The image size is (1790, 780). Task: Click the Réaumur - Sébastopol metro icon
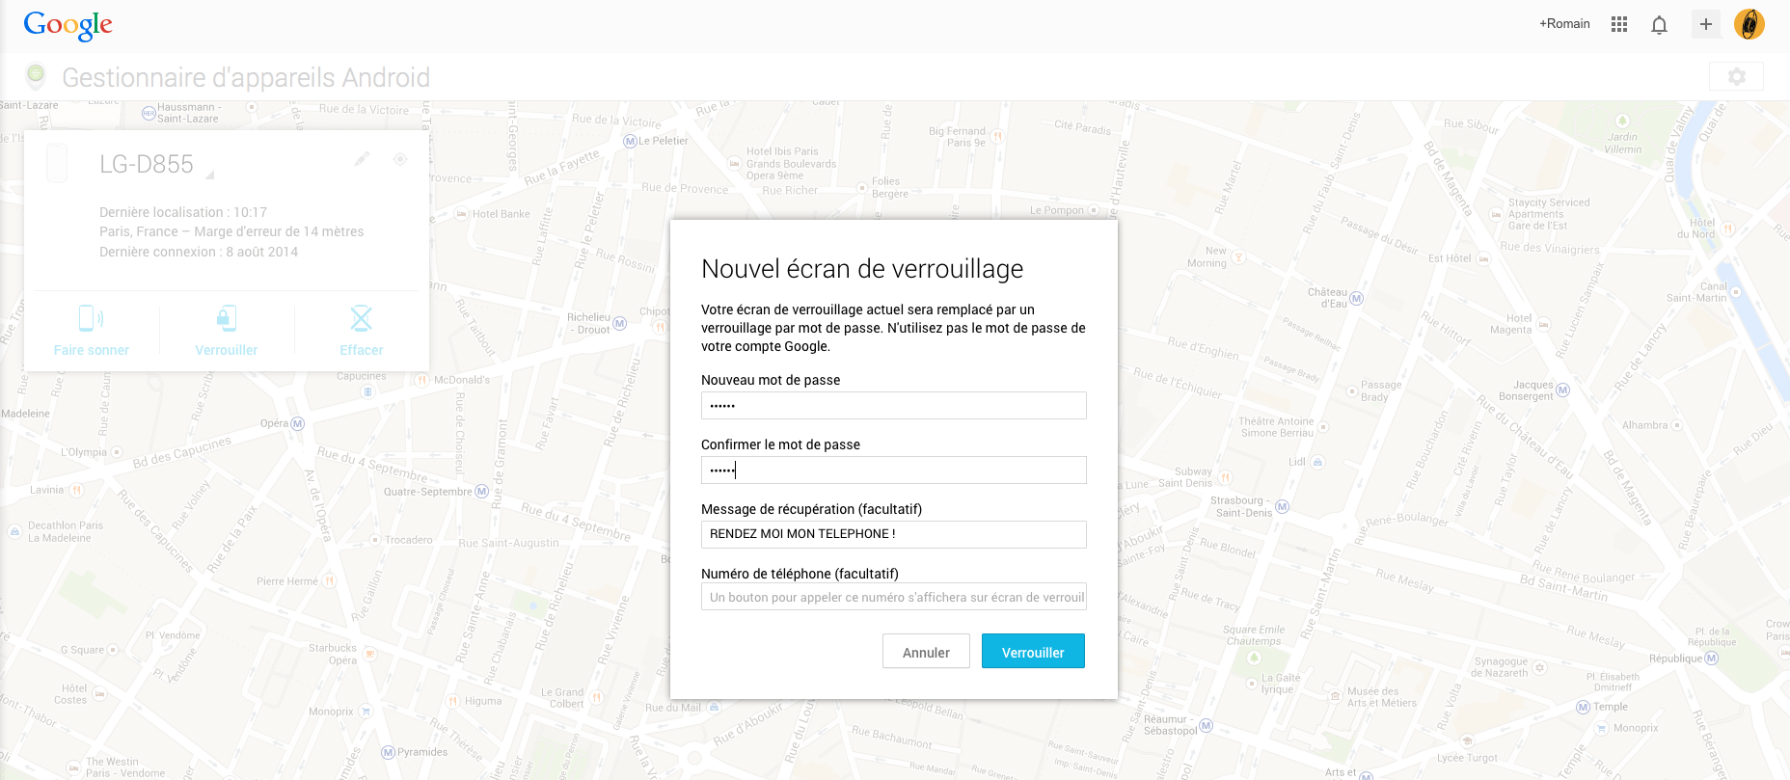(1207, 725)
